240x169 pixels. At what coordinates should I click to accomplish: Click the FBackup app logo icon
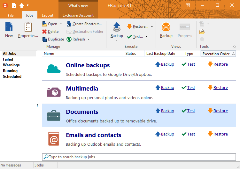(5, 5)
